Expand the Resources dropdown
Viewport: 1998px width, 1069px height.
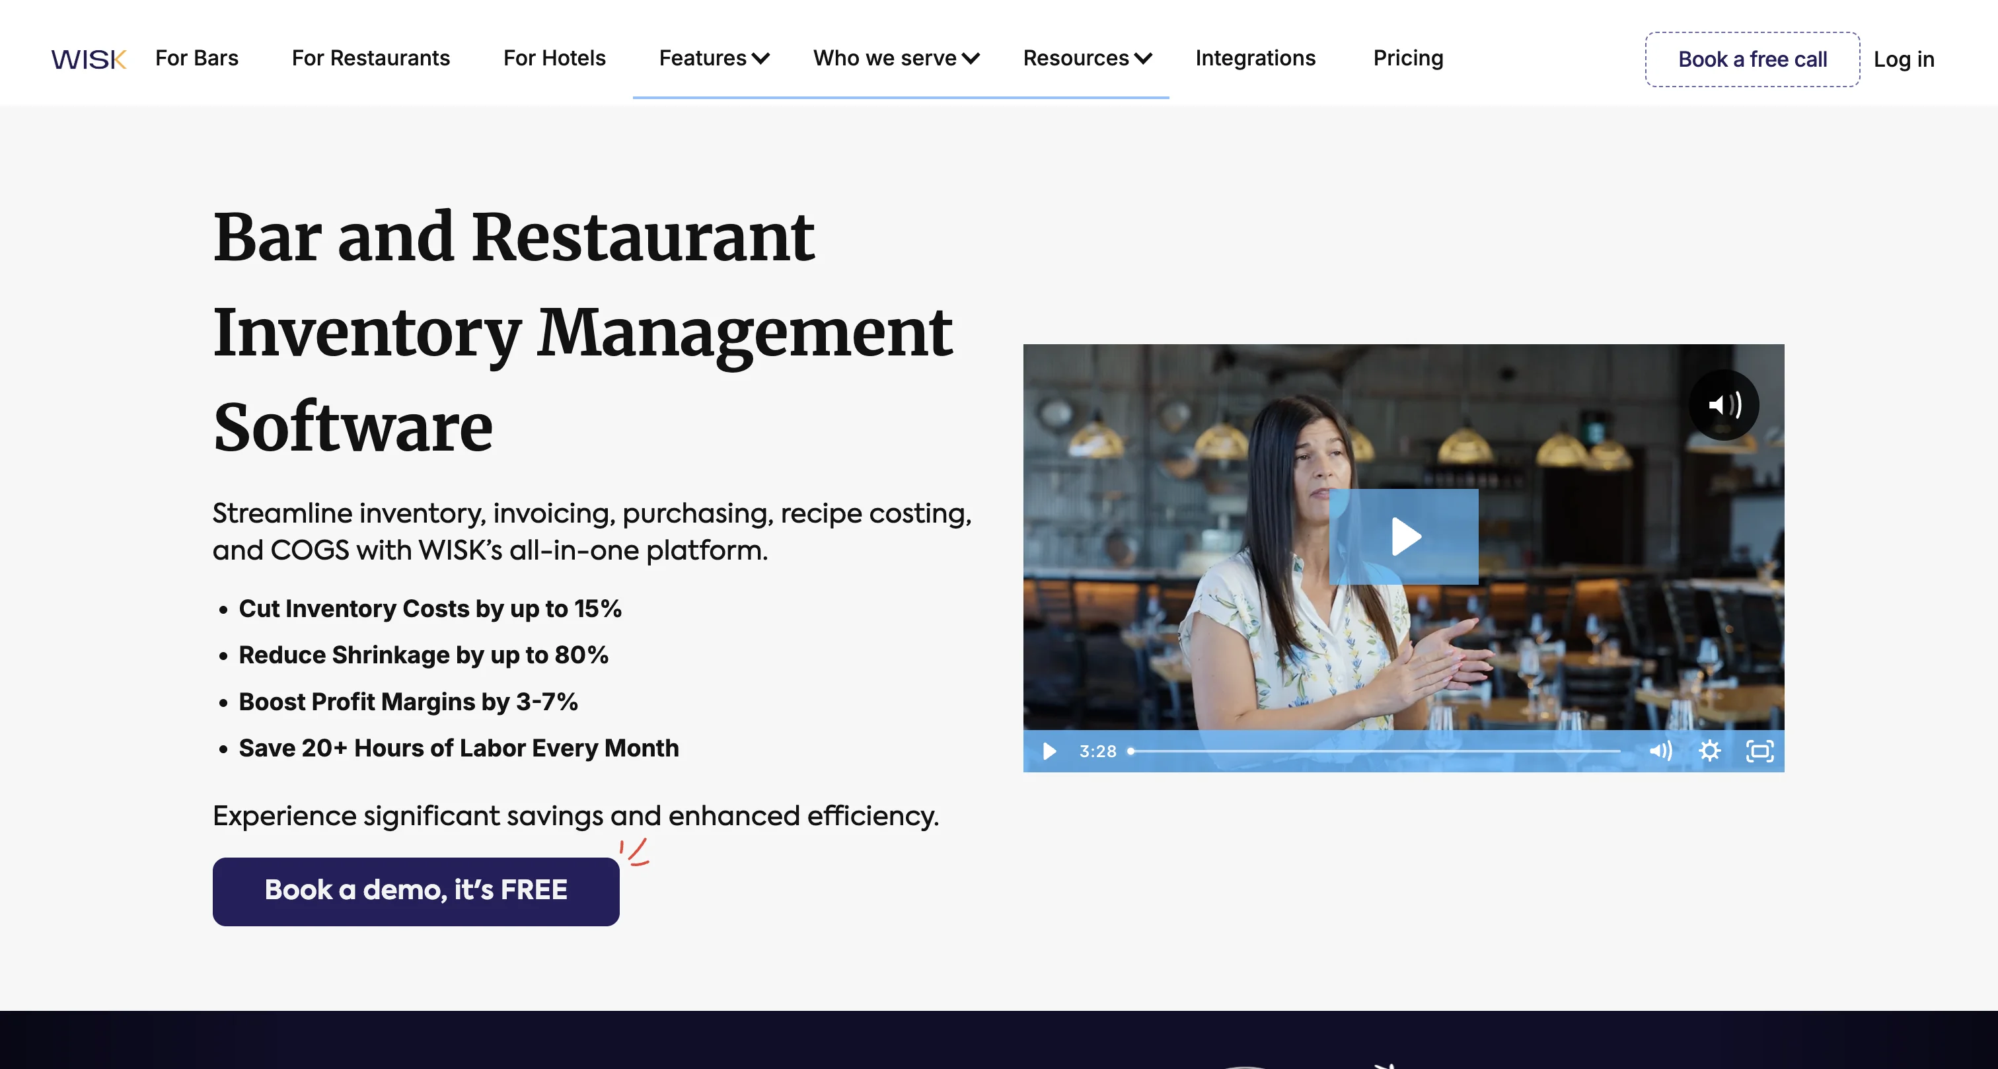coord(1087,58)
